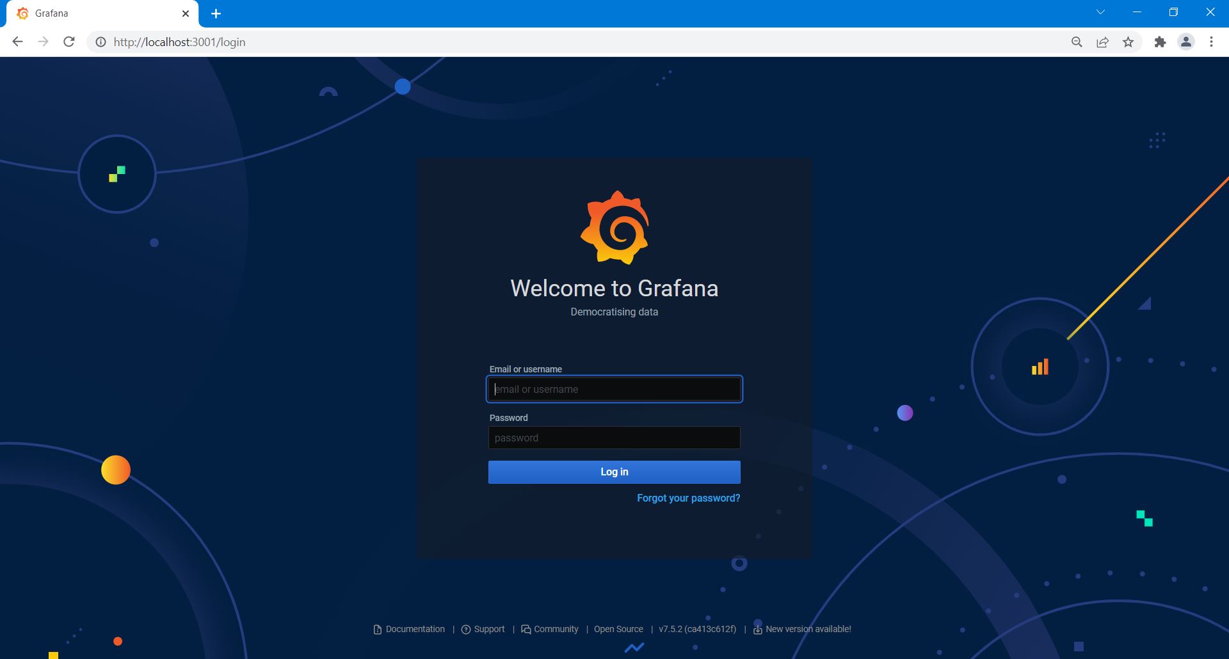This screenshot has height=659, width=1229.
Task: Click the Grafana logo on login panel
Action: point(614,227)
